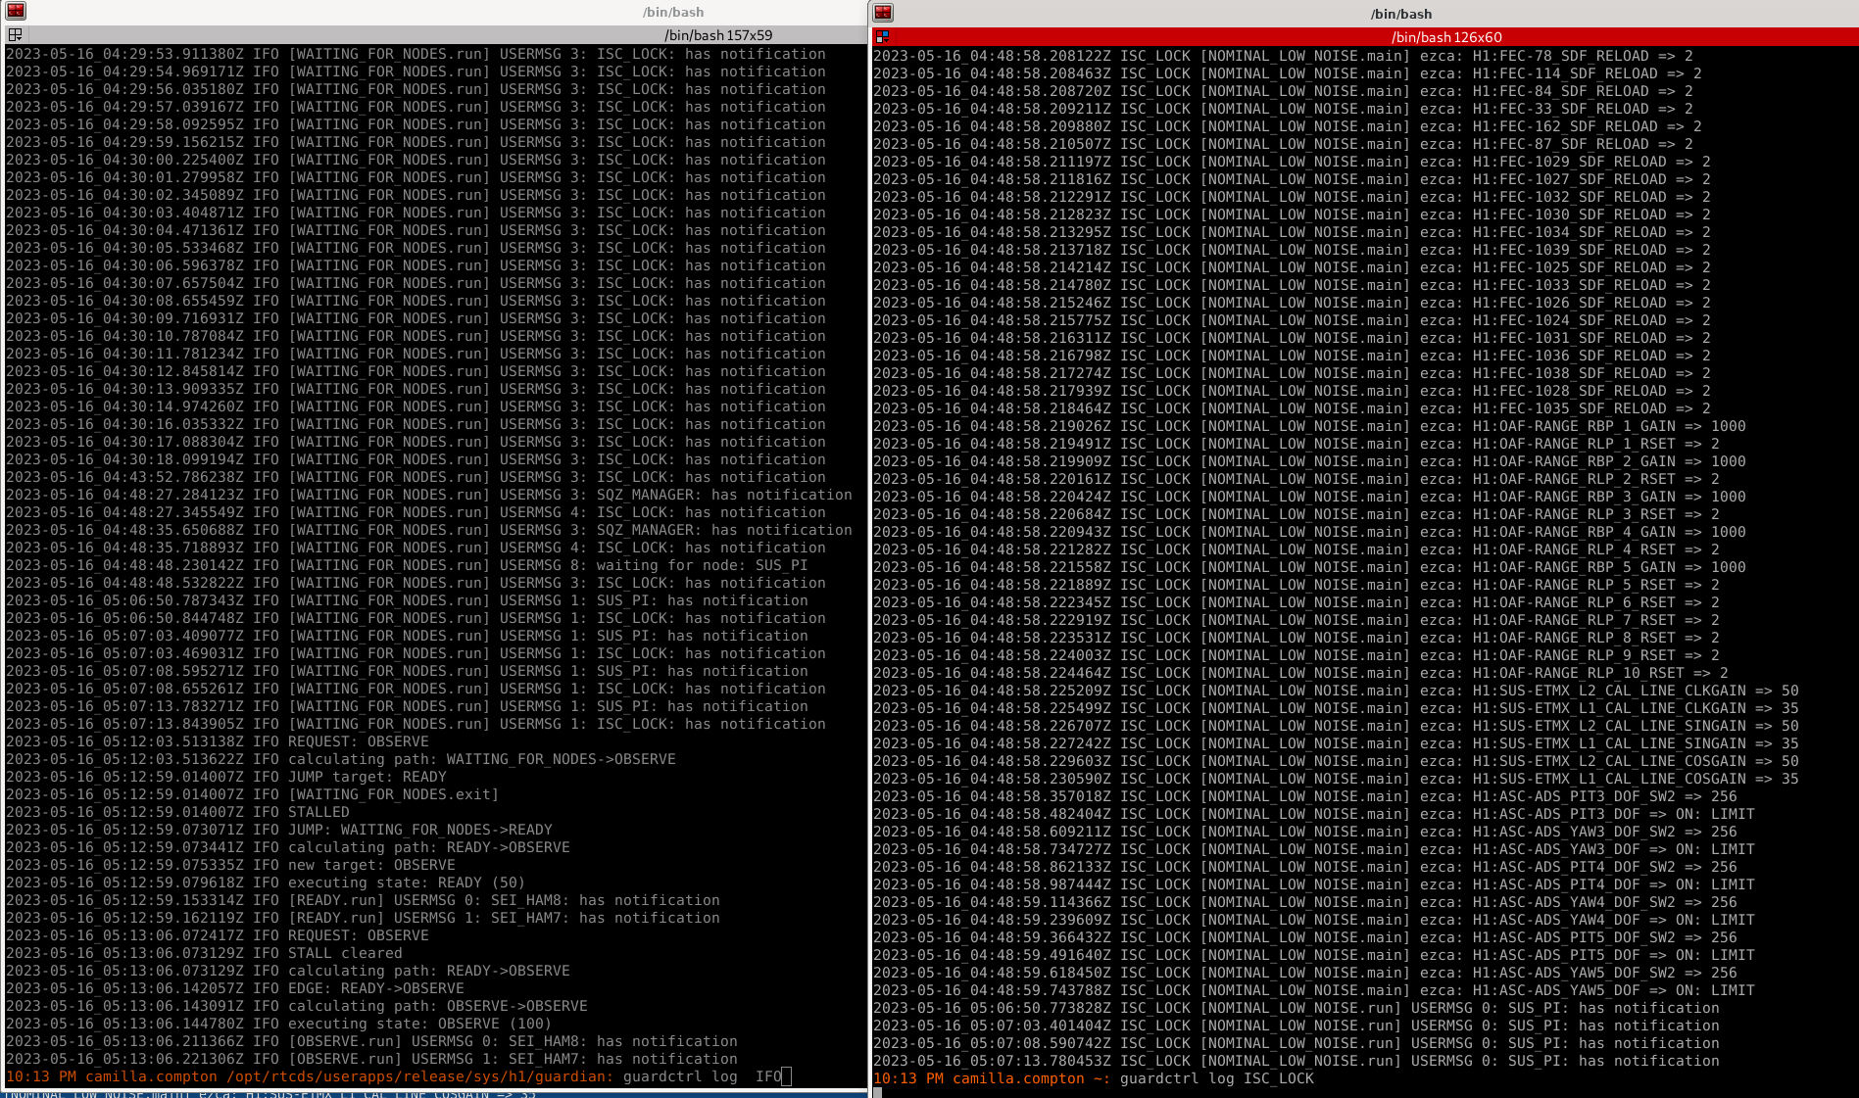Click the first left log line at 04:29:53
Screen dimensions: 1859x1098
(x=416, y=54)
